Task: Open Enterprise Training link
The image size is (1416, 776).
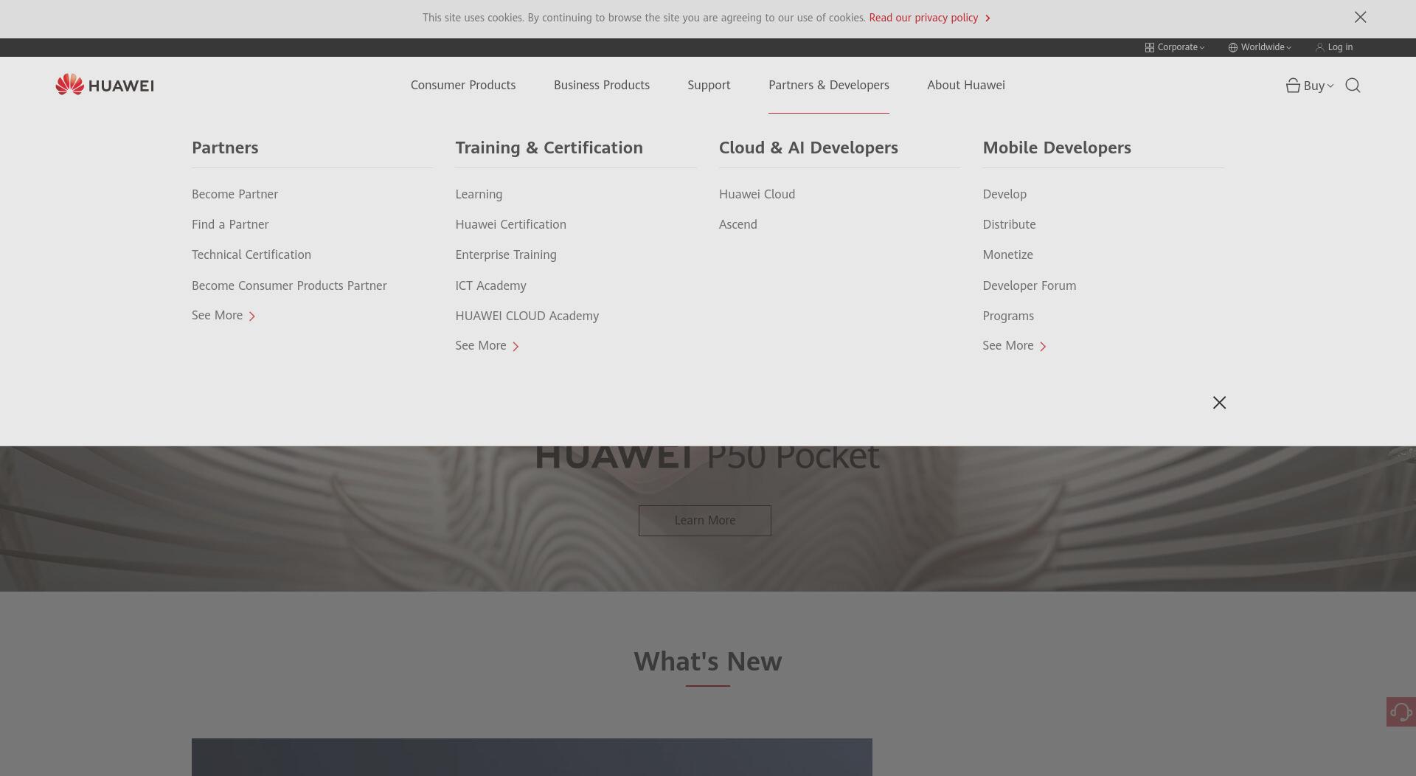Action: [506, 254]
